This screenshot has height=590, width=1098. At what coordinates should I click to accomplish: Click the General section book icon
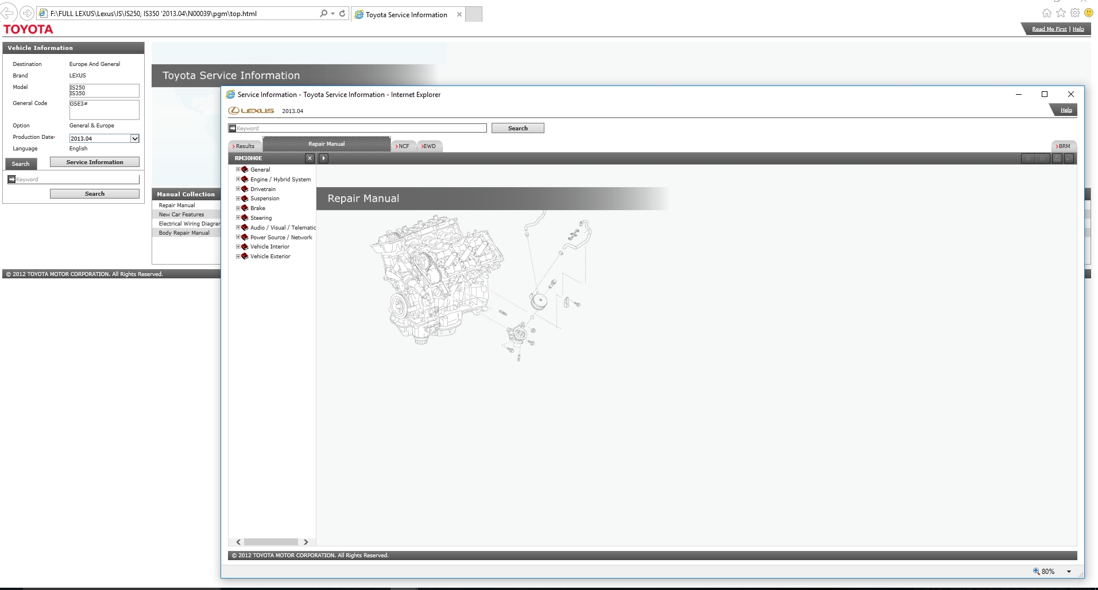point(245,169)
